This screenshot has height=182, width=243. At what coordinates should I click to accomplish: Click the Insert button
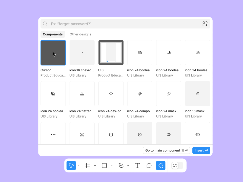coord(201,150)
